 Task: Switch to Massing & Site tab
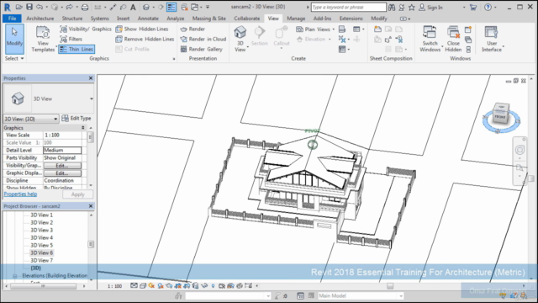tap(209, 19)
